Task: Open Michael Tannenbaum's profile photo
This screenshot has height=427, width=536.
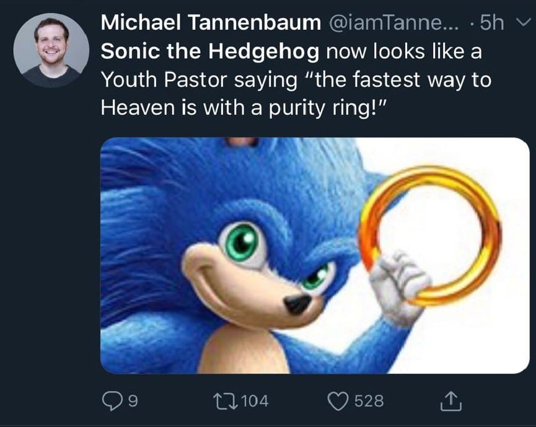Action: pos(51,51)
